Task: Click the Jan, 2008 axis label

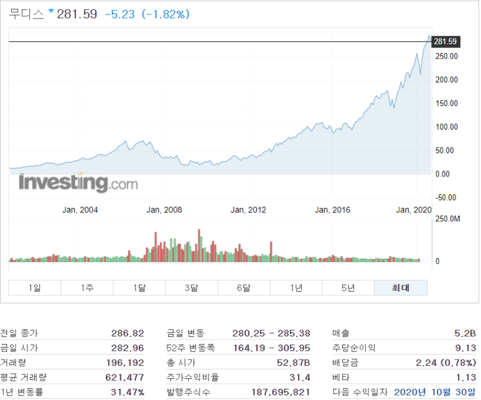Action: tap(164, 210)
